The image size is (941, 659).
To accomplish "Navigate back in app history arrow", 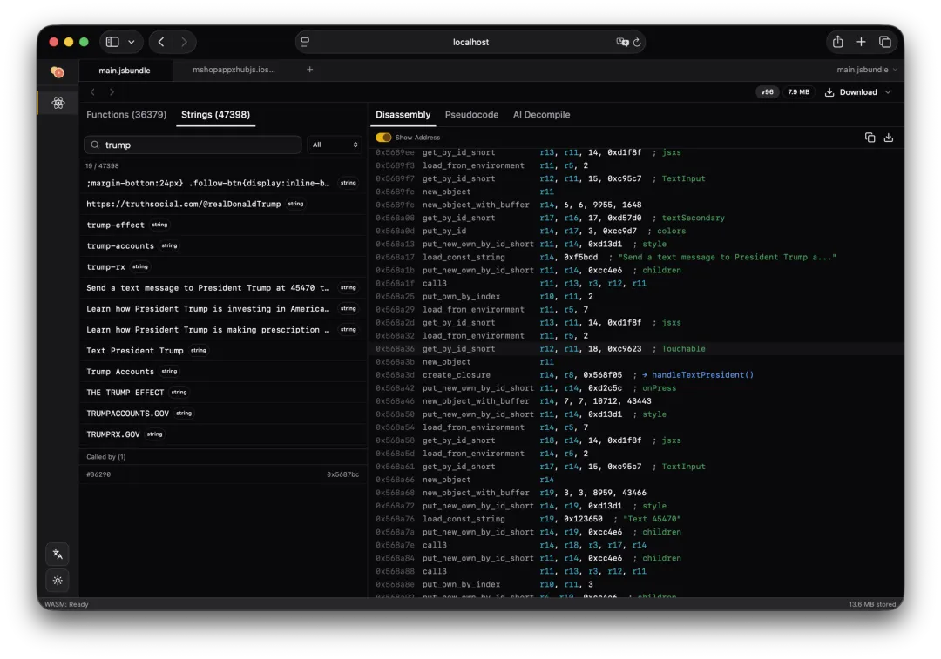I will click(x=92, y=91).
